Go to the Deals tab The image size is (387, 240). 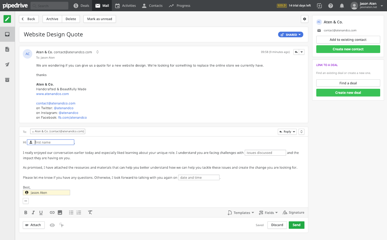(81, 6)
